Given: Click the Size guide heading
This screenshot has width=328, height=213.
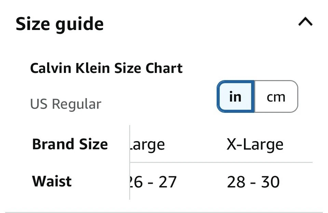Looking at the screenshot, I should (60, 23).
